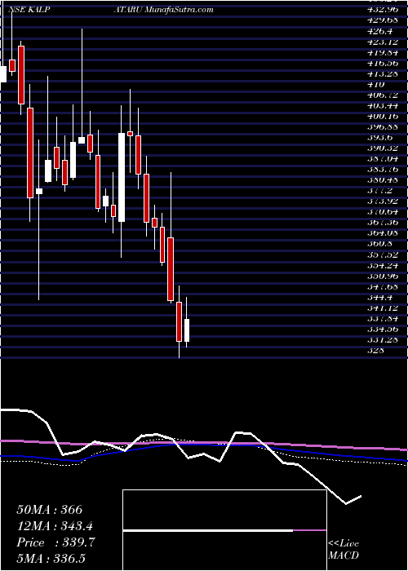Click the NSE KALP title text
Image resolution: width=408 pixels, height=571 pixels.
pos(29,10)
